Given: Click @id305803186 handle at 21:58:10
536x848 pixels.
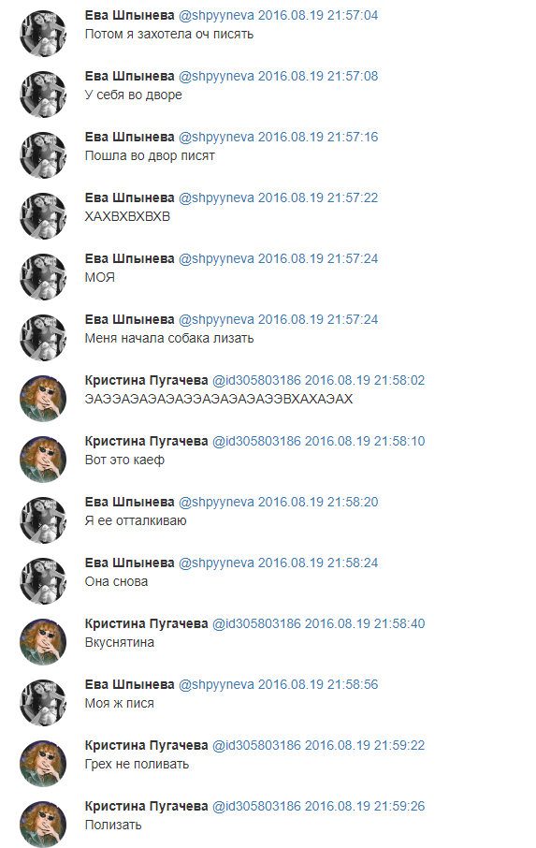Looking at the screenshot, I should click(256, 441).
